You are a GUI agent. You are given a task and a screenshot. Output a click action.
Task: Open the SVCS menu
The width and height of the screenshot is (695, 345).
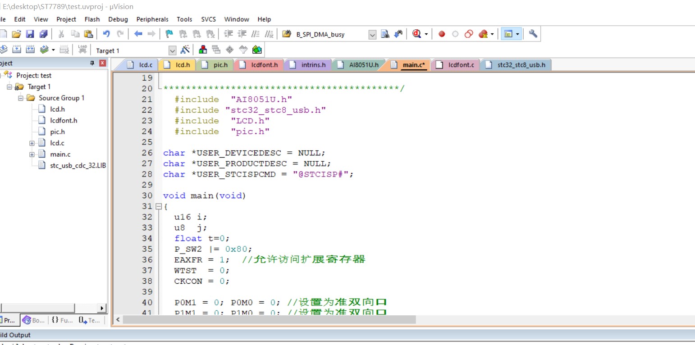coord(208,19)
